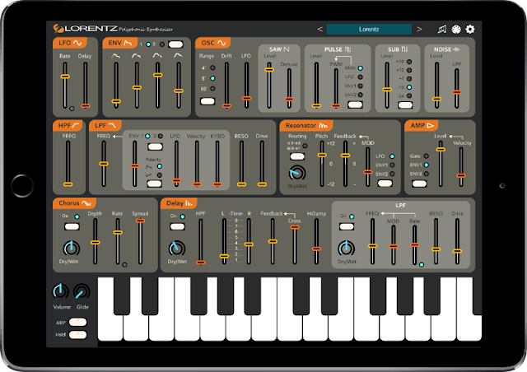Click the attack envelope shape icon
Image resolution: width=527 pixels, height=372 pixels.
(115, 55)
